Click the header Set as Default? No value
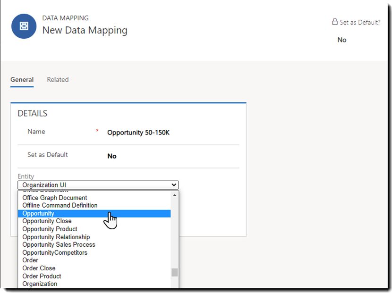 (342, 40)
